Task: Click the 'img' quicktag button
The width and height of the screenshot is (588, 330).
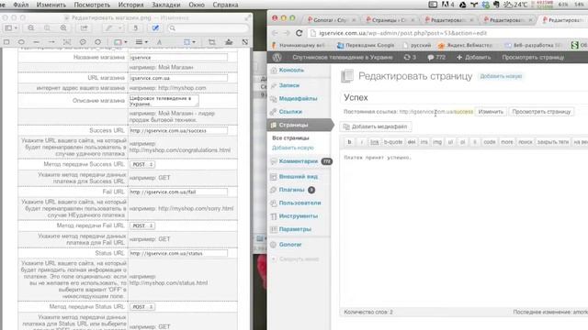Action: (x=437, y=142)
